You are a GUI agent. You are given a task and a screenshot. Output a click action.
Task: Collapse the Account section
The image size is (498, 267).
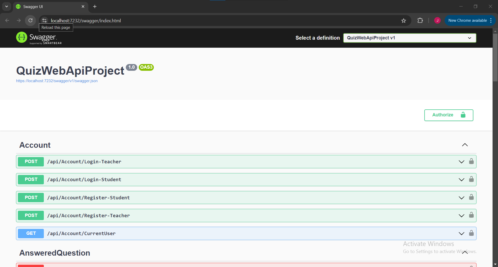click(x=465, y=145)
